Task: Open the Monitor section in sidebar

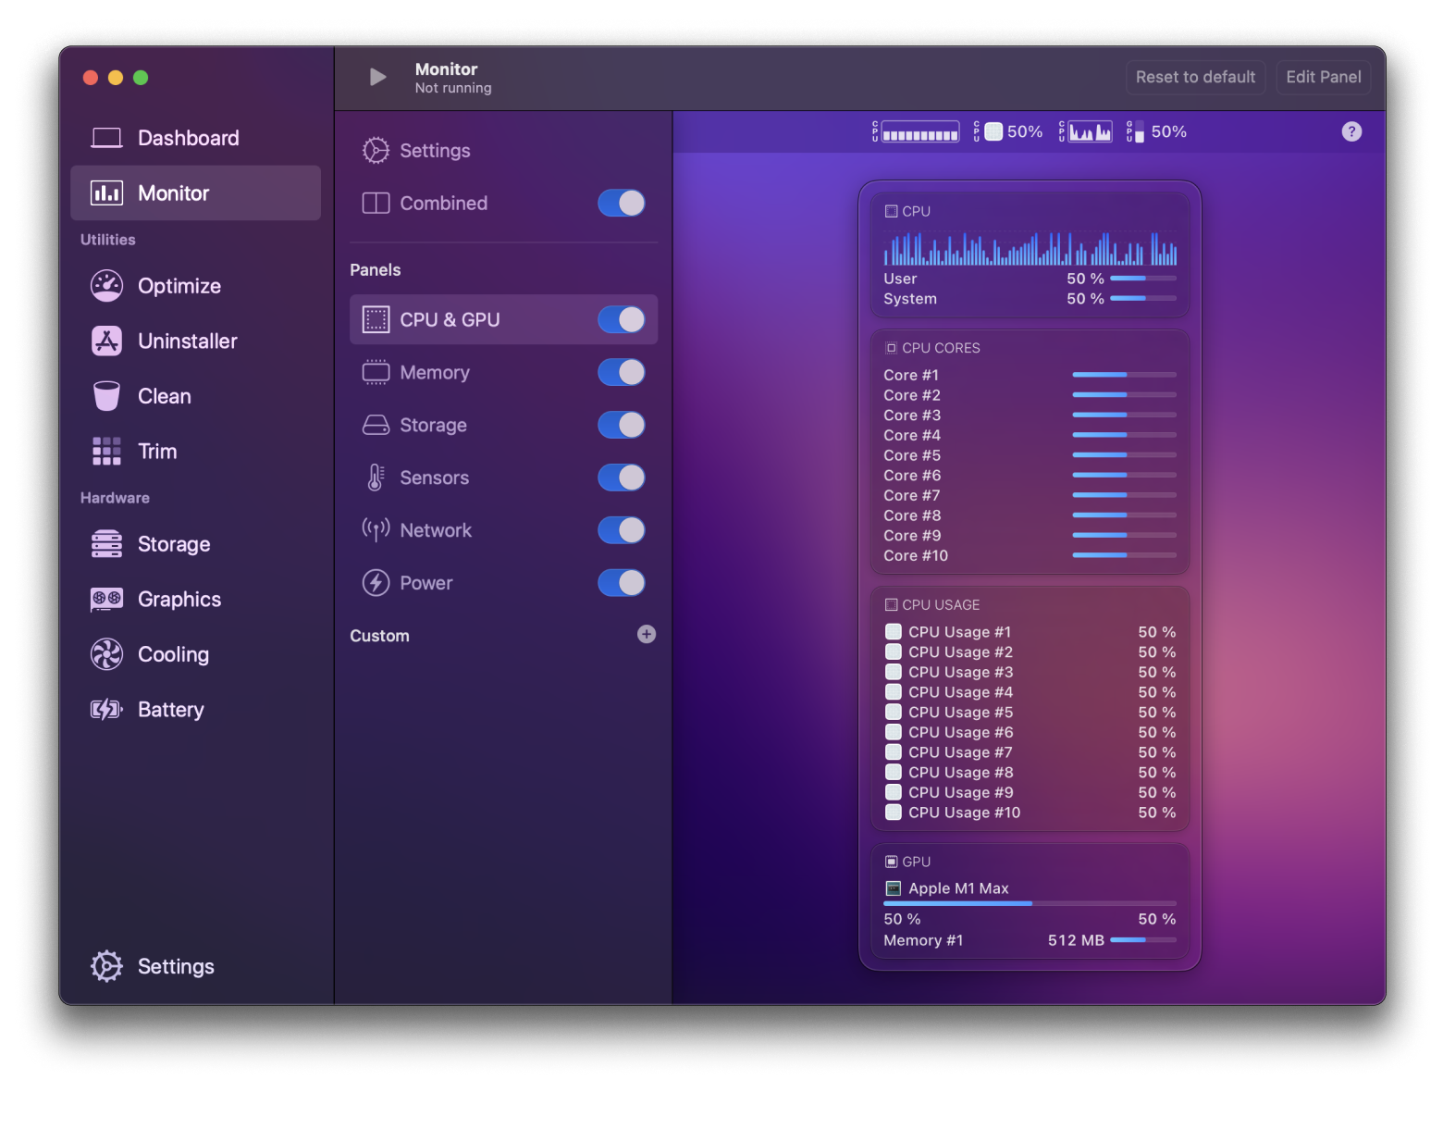Action: click(x=196, y=193)
